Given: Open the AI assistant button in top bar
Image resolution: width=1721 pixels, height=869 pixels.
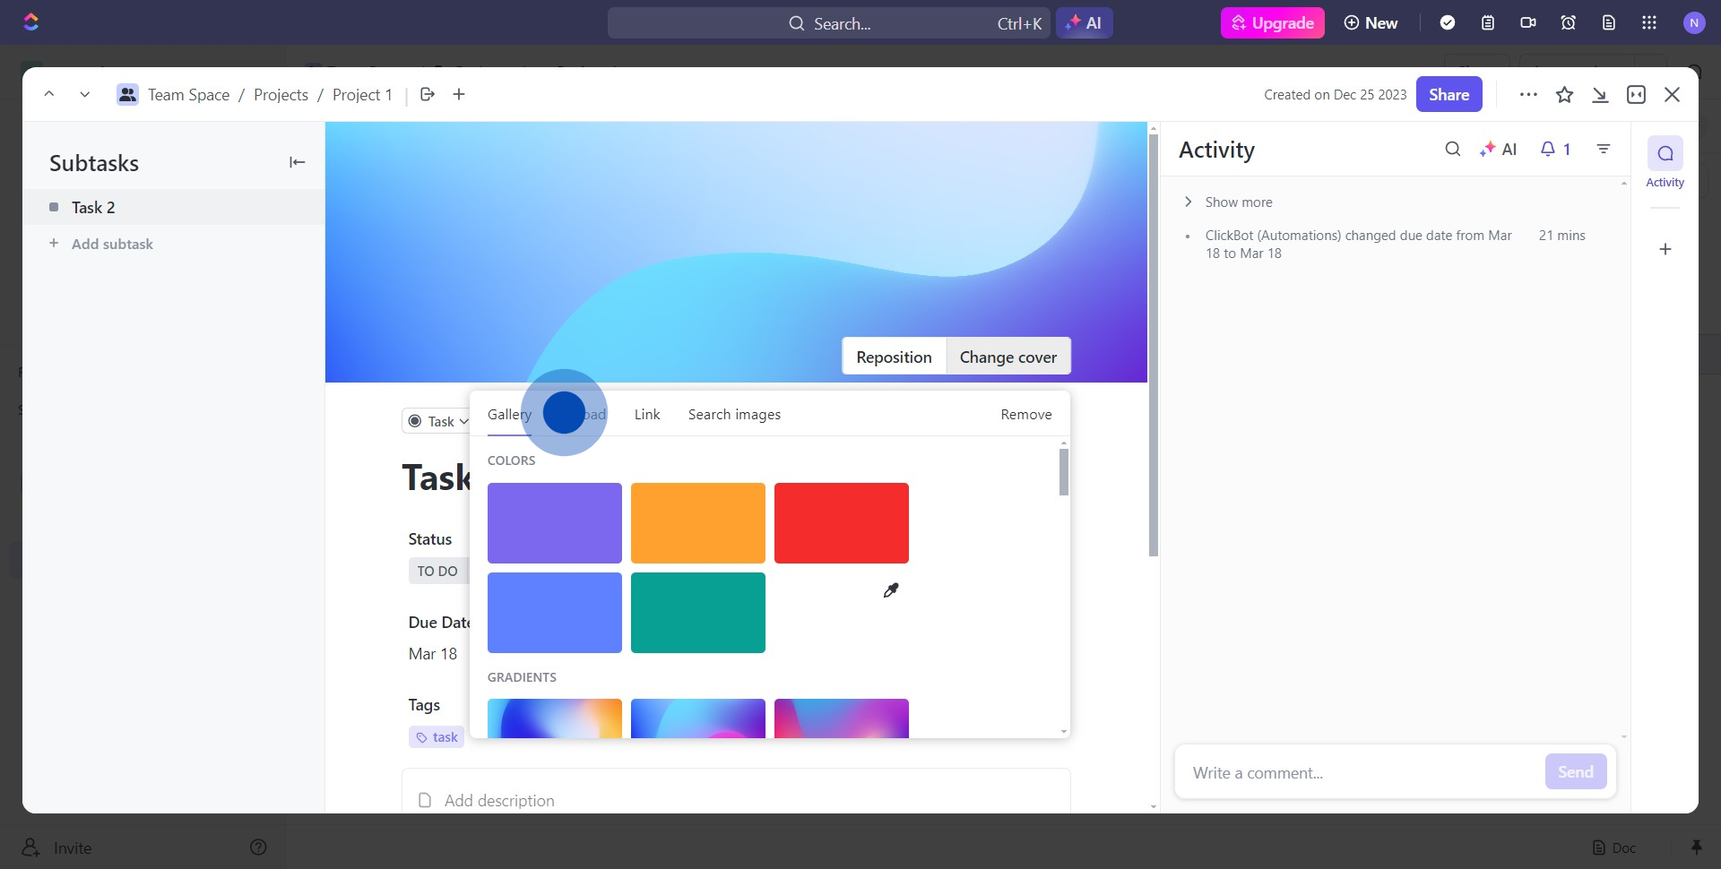Looking at the screenshot, I should pos(1085,23).
